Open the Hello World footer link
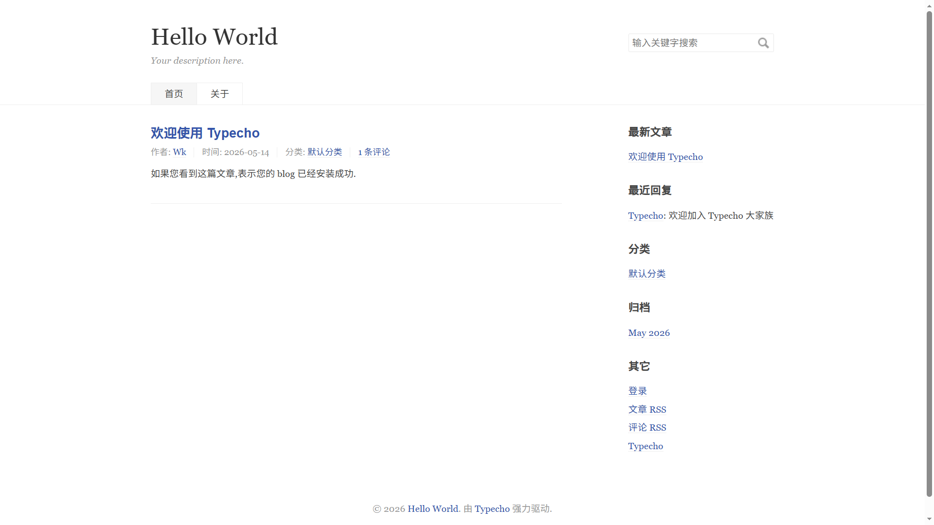 [x=433, y=509]
